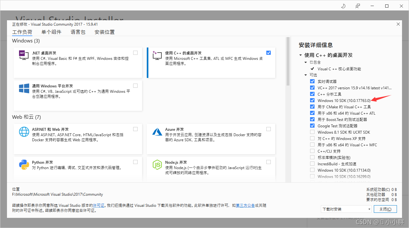
Task: Collapse the 可选 section
Action: point(306,75)
